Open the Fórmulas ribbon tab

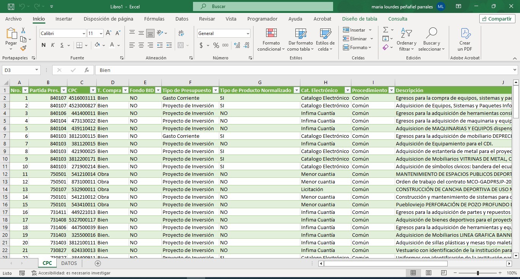click(x=154, y=19)
